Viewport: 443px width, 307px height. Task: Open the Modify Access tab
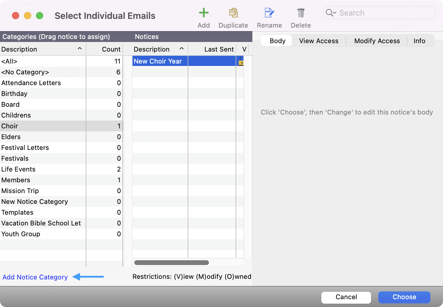(x=377, y=41)
